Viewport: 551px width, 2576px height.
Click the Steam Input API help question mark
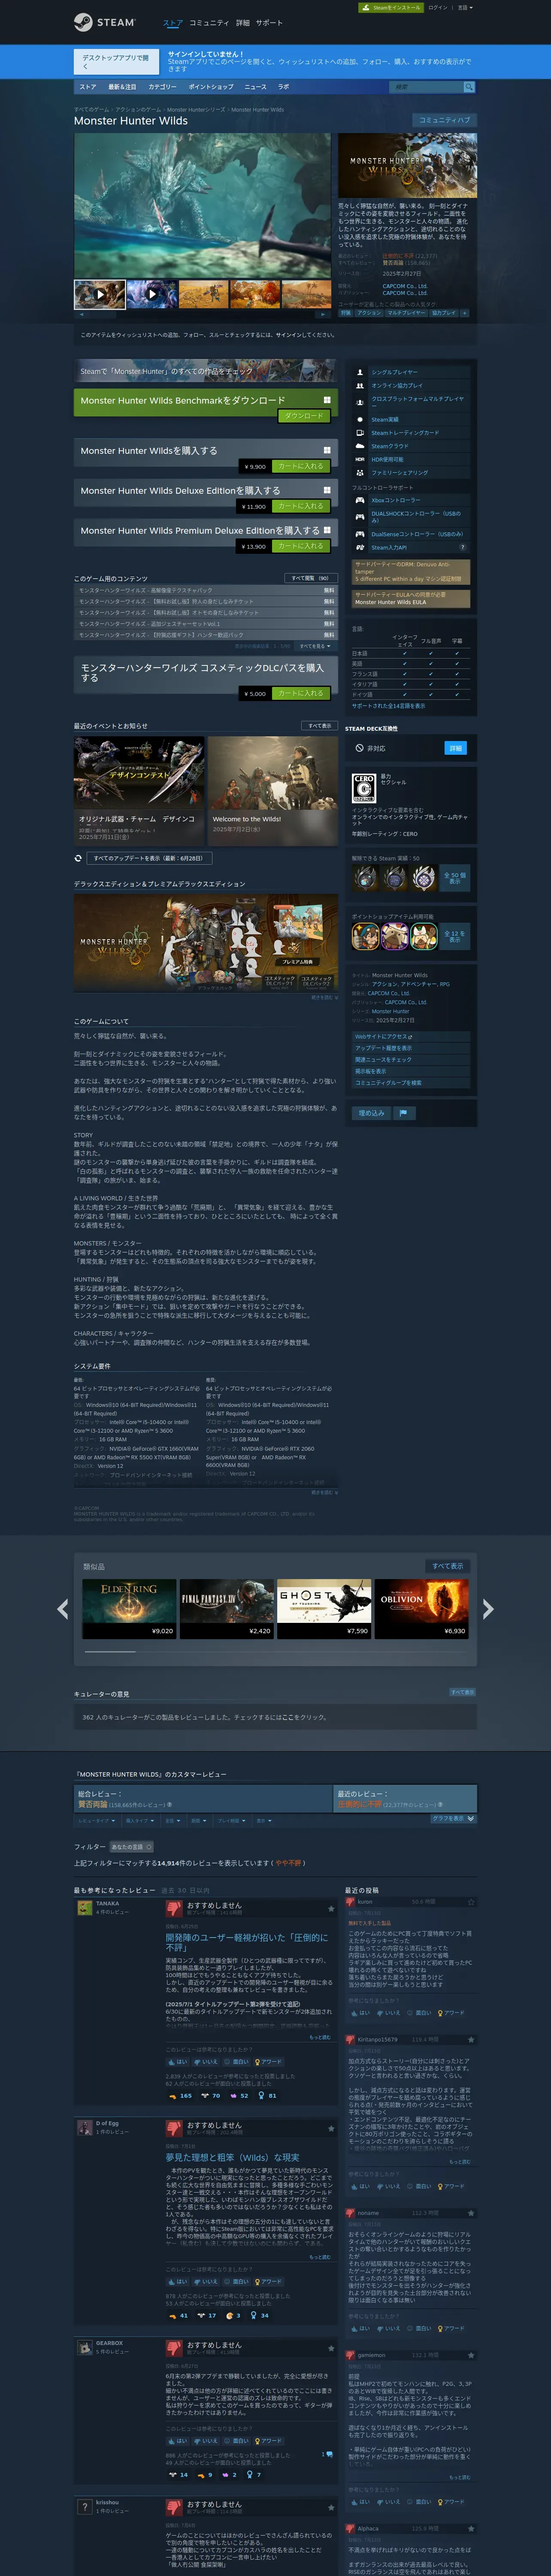pos(462,547)
